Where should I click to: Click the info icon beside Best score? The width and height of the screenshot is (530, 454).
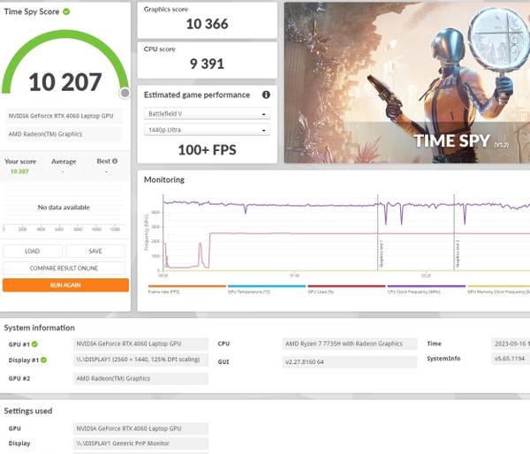coord(115,161)
